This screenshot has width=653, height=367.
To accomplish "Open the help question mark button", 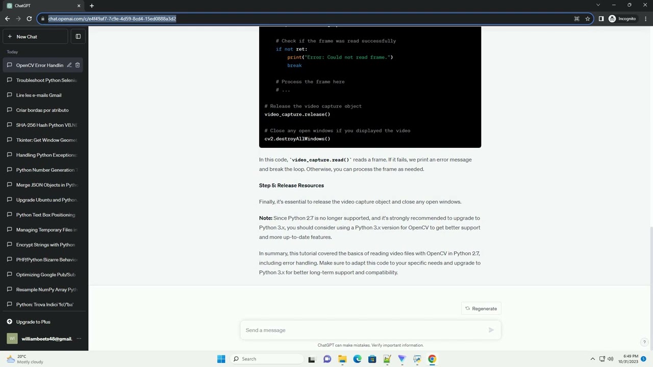I will (x=644, y=342).
